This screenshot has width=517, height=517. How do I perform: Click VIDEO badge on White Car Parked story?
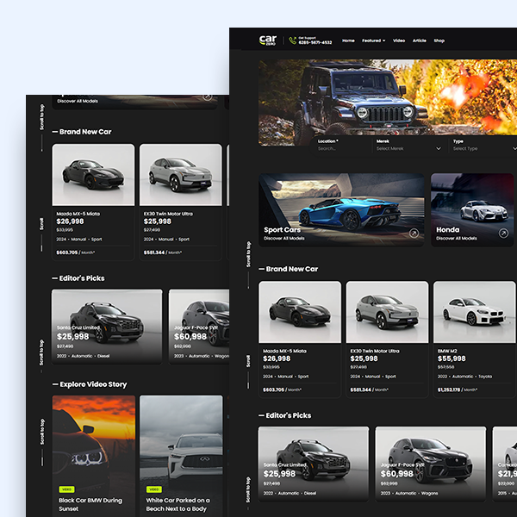[154, 489]
